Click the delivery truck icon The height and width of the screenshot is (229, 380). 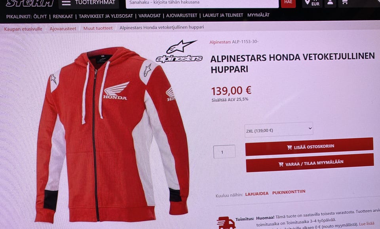tap(226, 223)
